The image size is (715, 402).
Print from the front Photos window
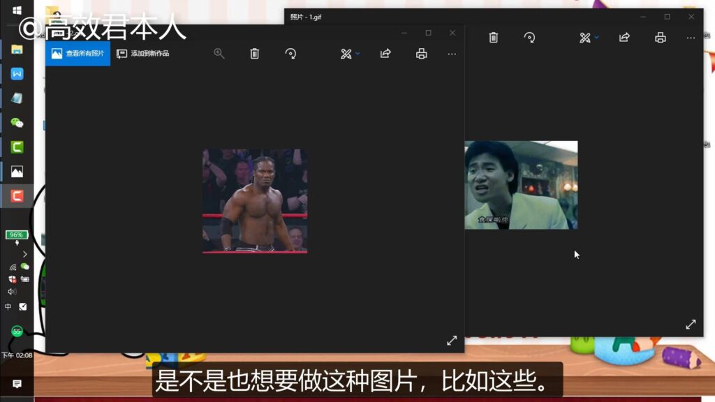[421, 54]
